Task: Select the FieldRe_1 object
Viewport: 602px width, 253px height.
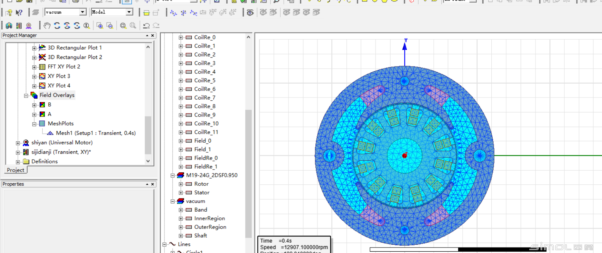Action: pyautogui.click(x=206, y=166)
